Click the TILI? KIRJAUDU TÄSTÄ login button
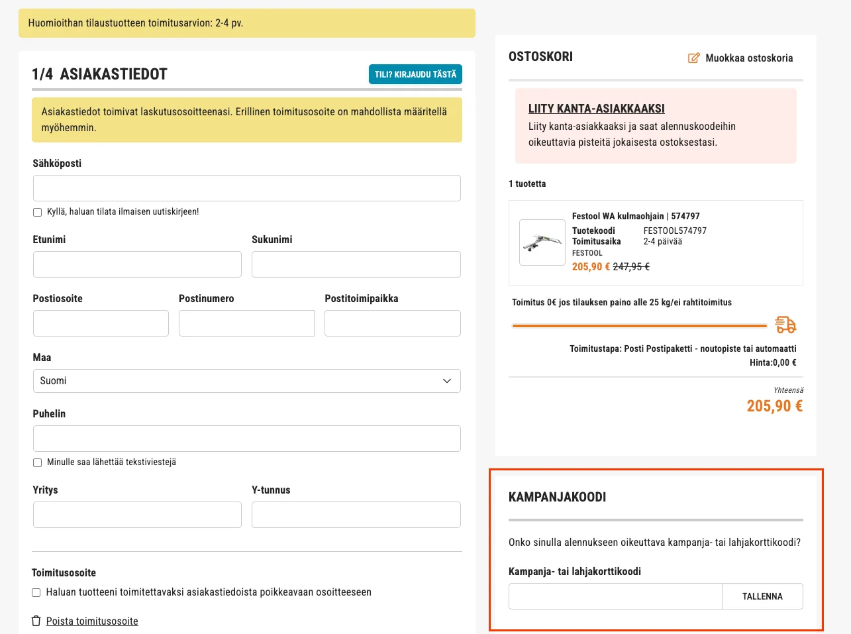The height and width of the screenshot is (634, 851). tap(415, 74)
